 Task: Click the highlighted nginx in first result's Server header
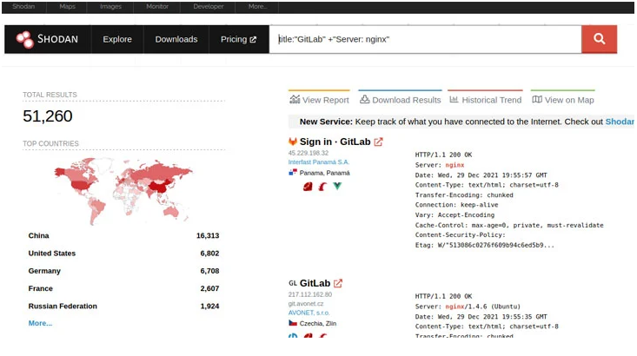(455, 165)
